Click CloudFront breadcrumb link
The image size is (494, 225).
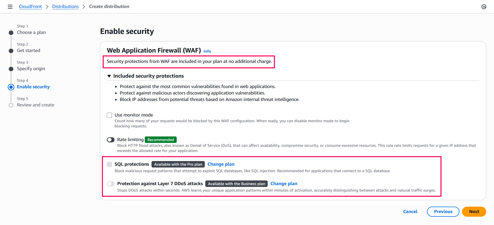30,6
